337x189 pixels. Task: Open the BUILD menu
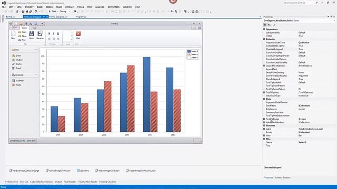tap(39, 7)
